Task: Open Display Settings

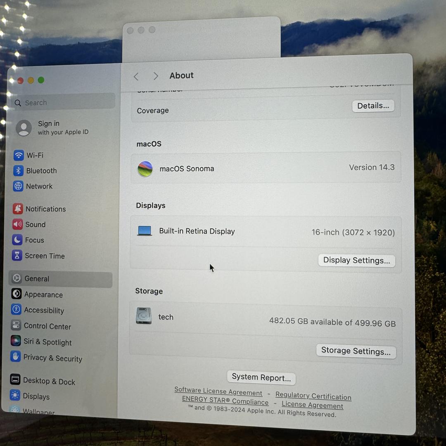Action: pos(357,261)
